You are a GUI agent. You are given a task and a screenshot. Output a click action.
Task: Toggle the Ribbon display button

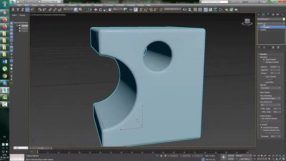[x=206, y=10]
